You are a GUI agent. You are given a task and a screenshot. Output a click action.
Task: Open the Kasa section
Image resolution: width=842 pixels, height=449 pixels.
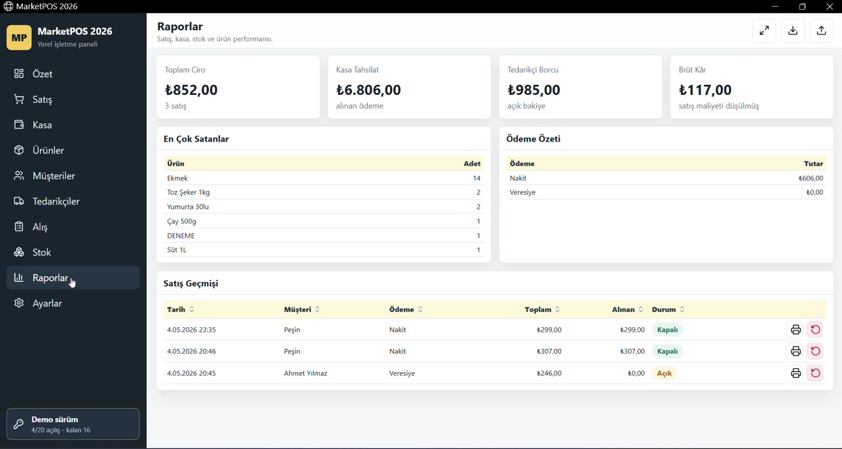point(73,125)
